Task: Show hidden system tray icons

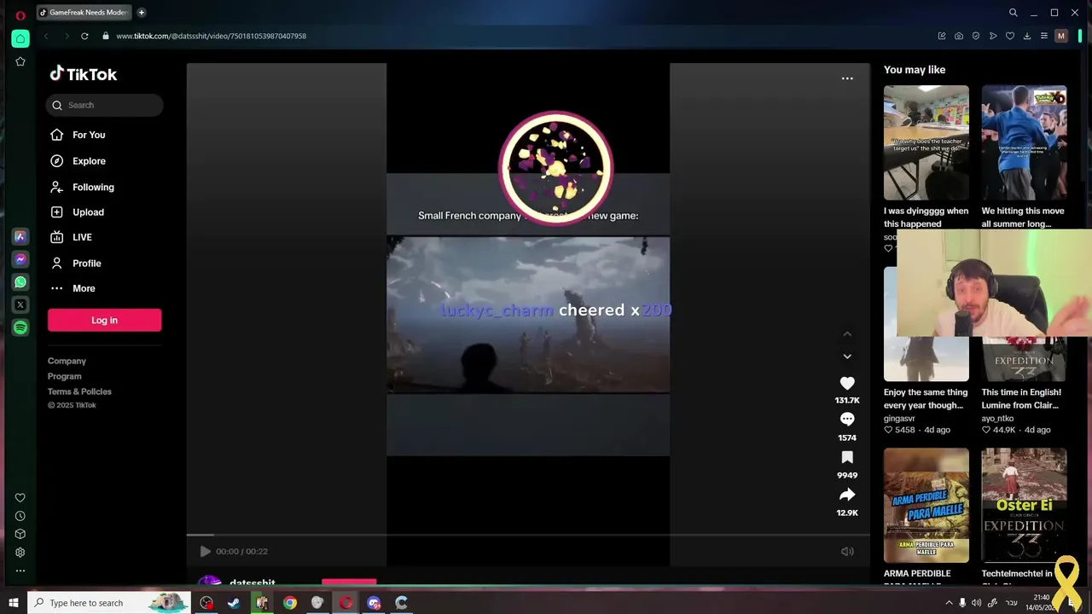Action: tap(949, 603)
